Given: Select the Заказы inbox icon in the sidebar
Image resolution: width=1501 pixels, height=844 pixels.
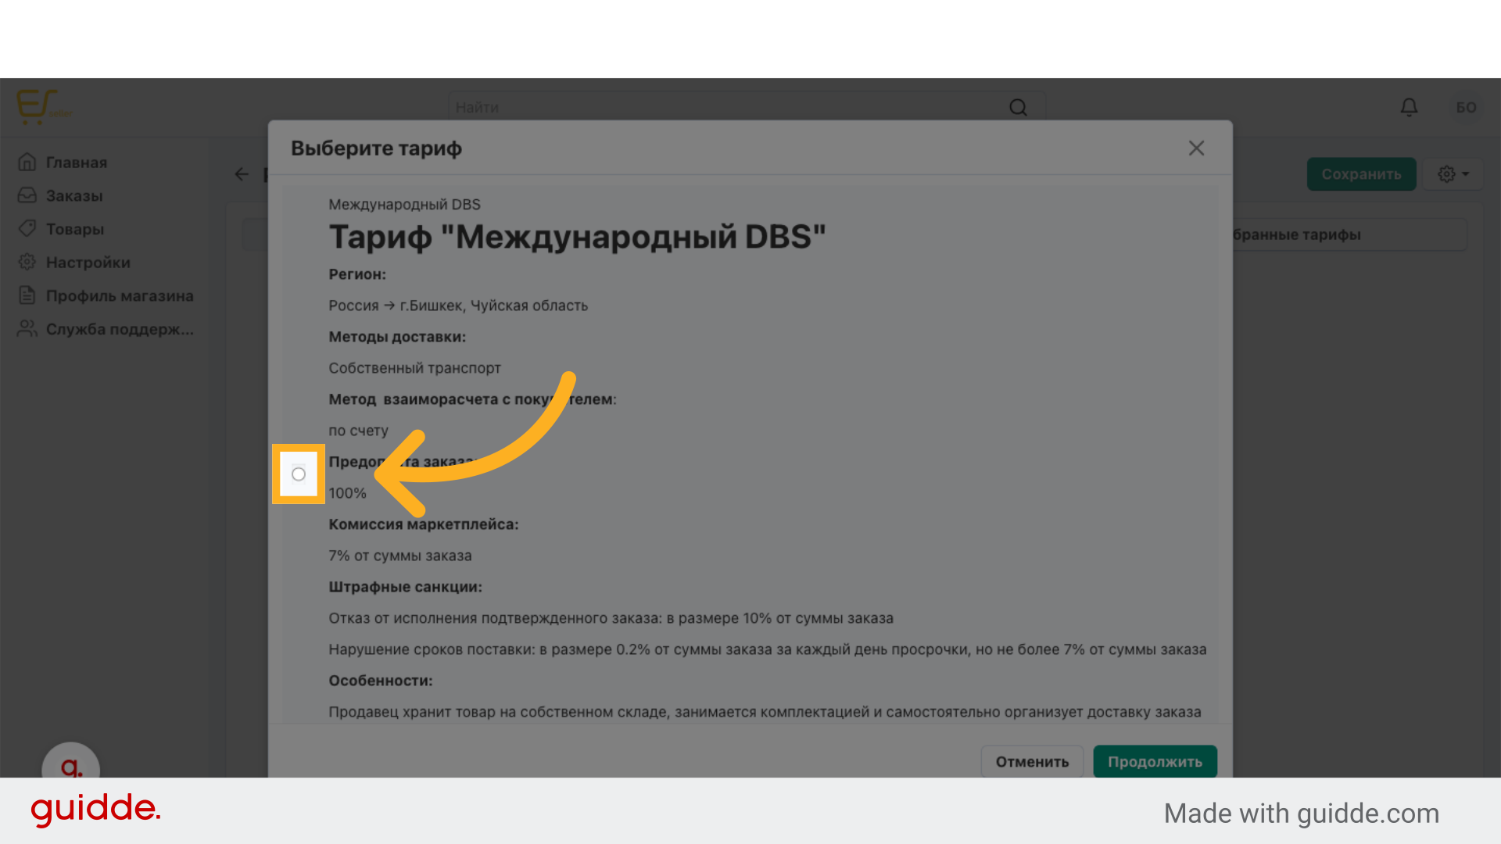Looking at the screenshot, I should click(x=27, y=195).
